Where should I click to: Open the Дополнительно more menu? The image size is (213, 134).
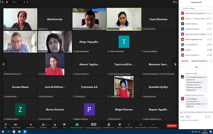pyautogui.click(x=153, y=125)
